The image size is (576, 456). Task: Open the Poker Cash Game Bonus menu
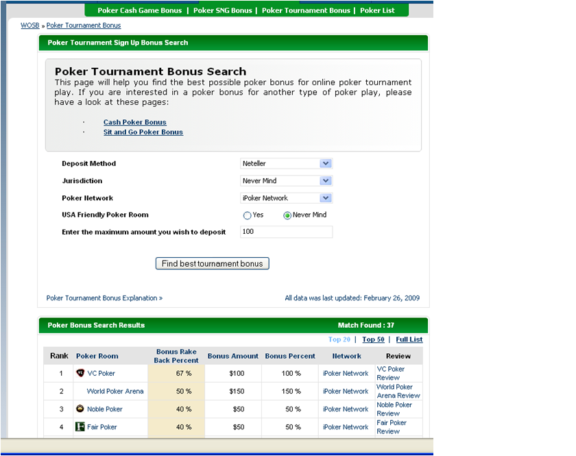point(140,10)
